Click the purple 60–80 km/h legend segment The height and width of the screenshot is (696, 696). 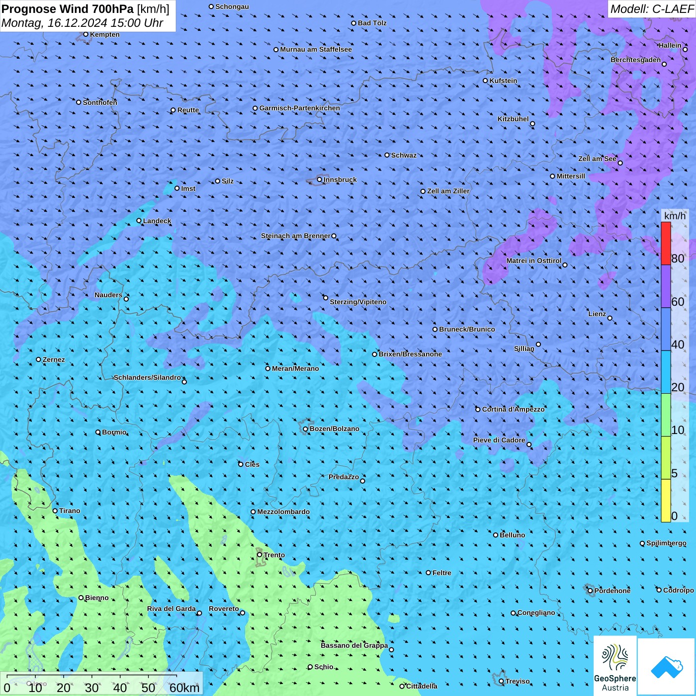(x=666, y=286)
